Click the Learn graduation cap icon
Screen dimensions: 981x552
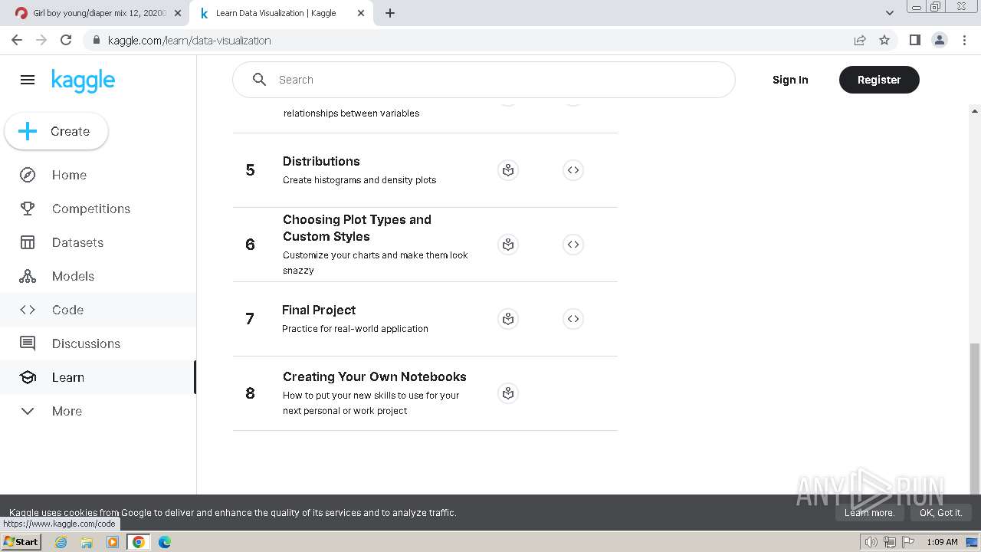28,377
